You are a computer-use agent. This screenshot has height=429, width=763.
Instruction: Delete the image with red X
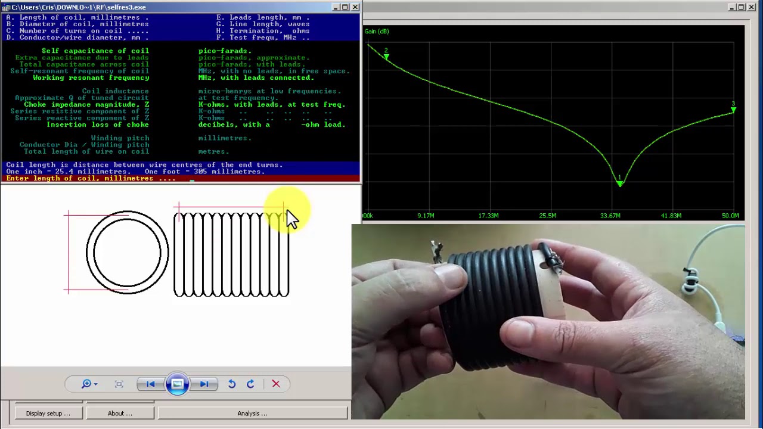[x=276, y=384]
